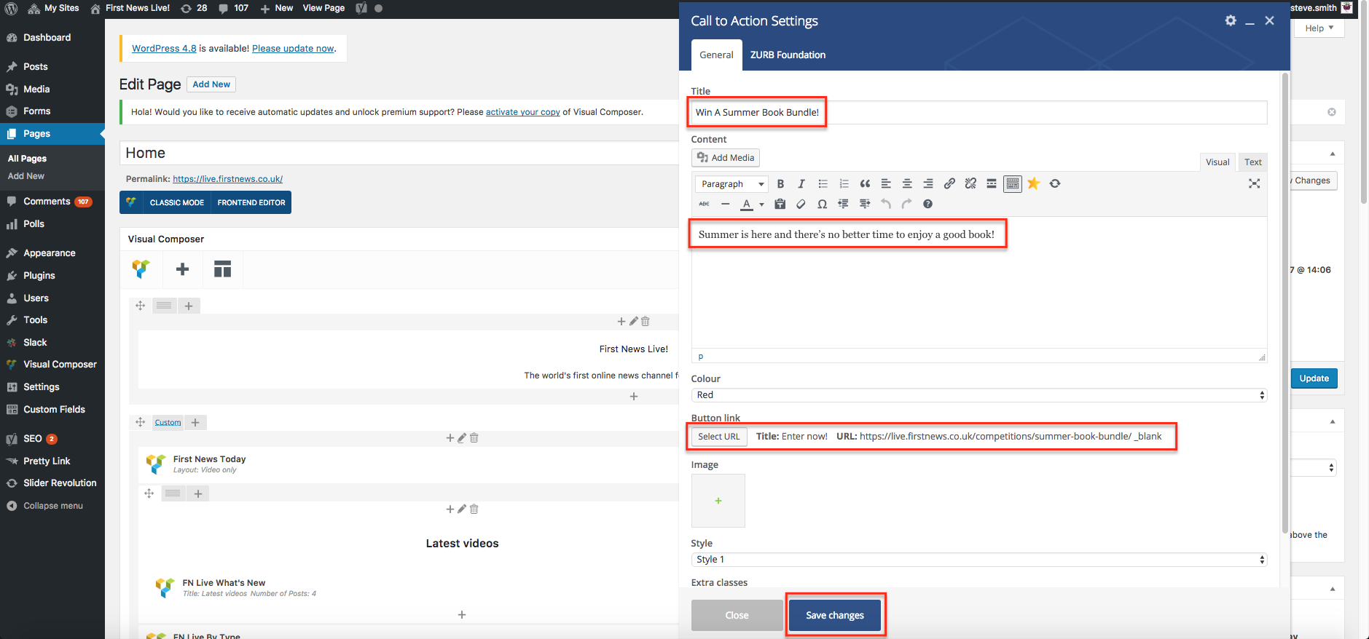Toggle the editor toolbar (kitchen sink)
This screenshot has width=1369, height=639.
tap(1013, 184)
